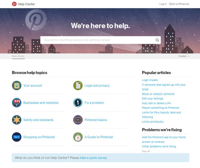Open Businesses and websites topic

coord(41,103)
